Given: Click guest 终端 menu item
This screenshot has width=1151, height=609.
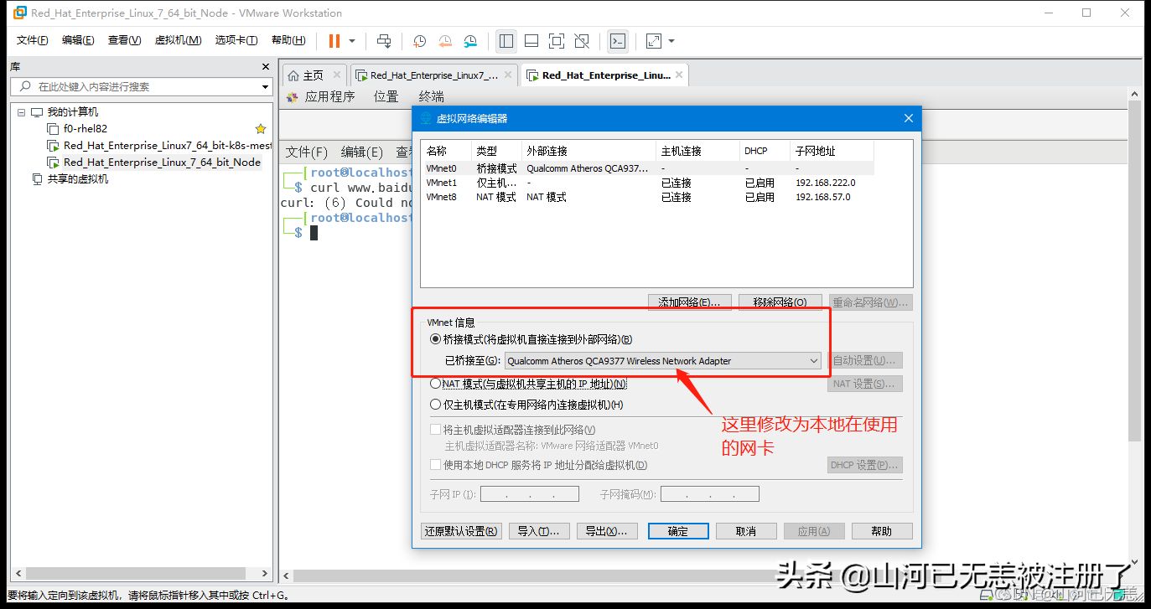Looking at the screenshot, I should click(x=432, y=96).
